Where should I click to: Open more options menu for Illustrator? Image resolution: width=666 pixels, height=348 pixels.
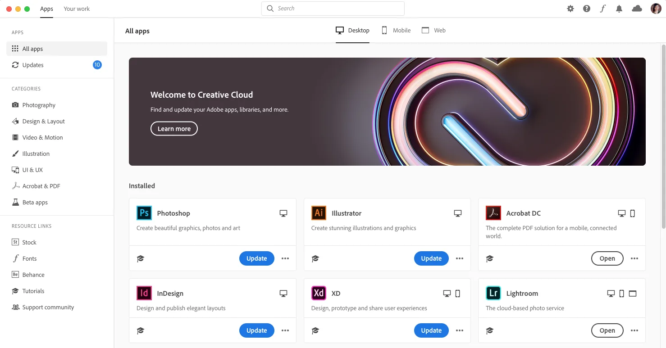(460, 258)
